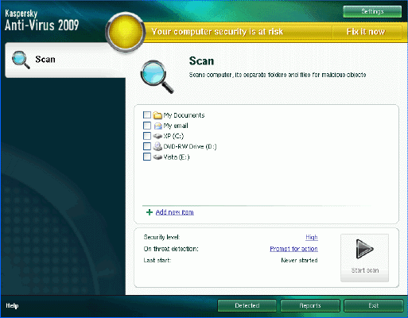
Task: Click the DVD-RW Drive disc icon
Action: click(x=157, y=146)
